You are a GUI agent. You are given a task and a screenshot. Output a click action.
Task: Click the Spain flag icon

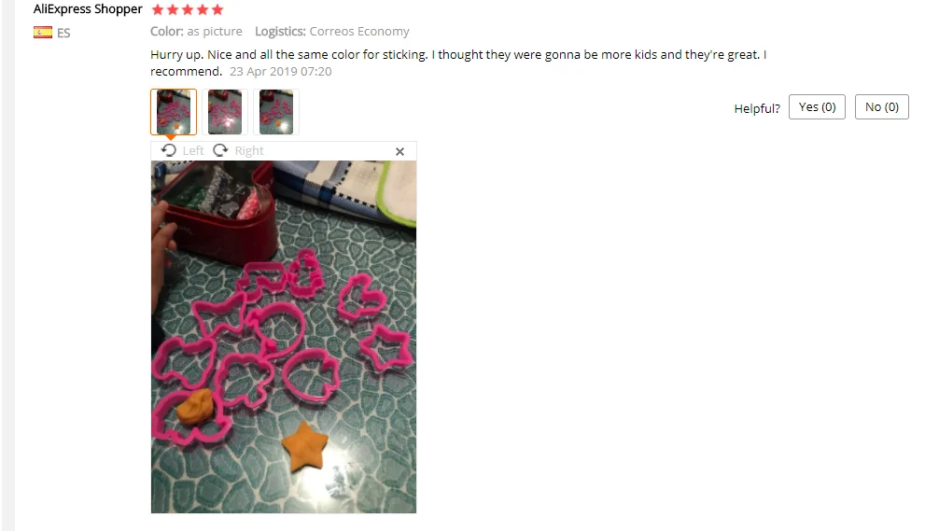43,33
